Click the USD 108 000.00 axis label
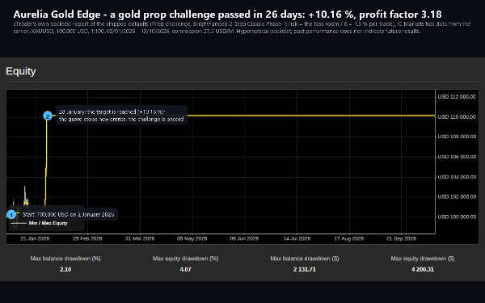The height and width of the screenshot is (303, 485). tap(457, 137)
